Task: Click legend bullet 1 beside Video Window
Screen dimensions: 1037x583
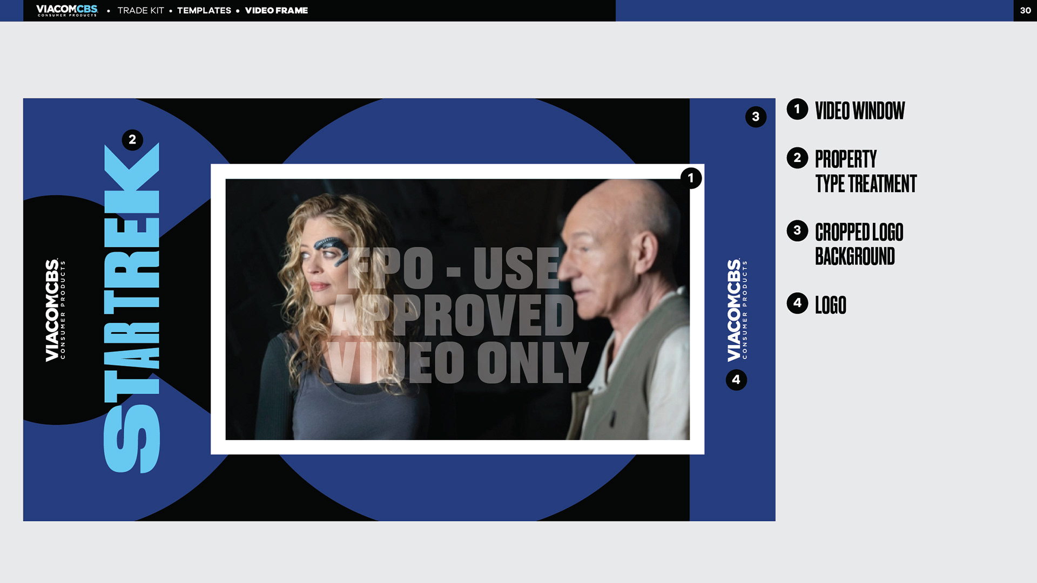Action: coord(797,109)
